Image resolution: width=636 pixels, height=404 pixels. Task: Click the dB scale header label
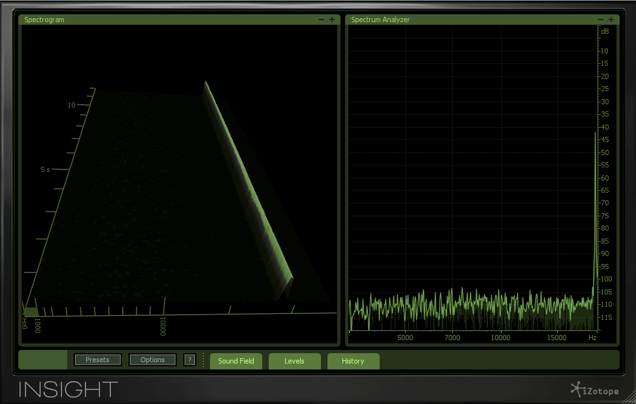coord(605,31)
